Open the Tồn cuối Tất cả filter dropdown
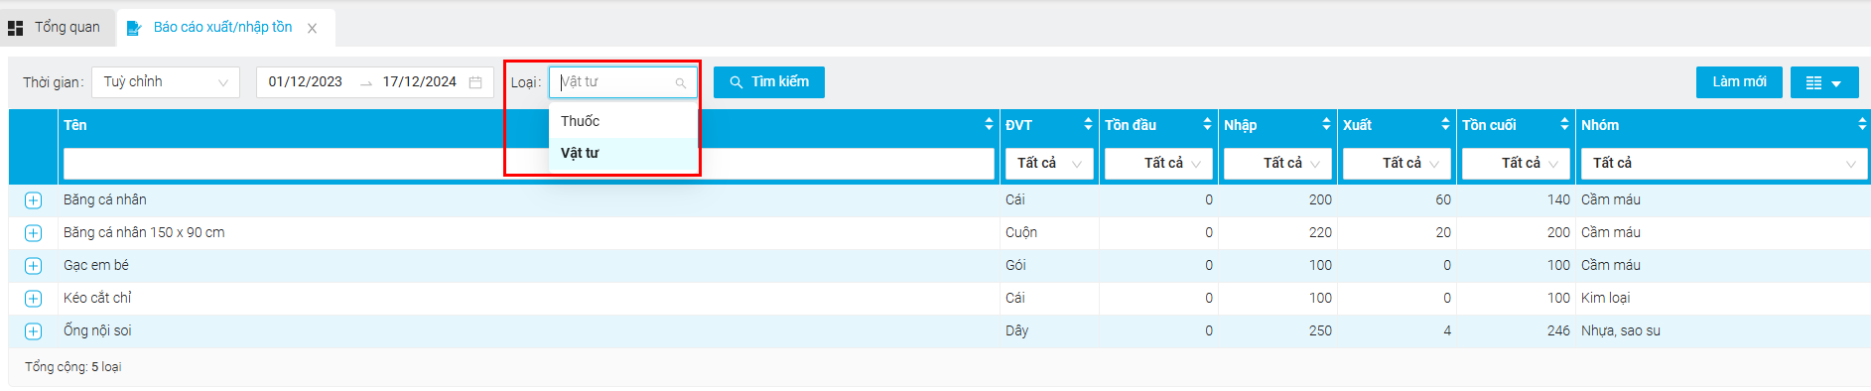 [1516, 164]
